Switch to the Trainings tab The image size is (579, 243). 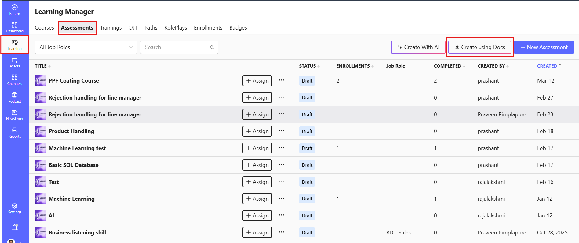[x=111, y=28]
